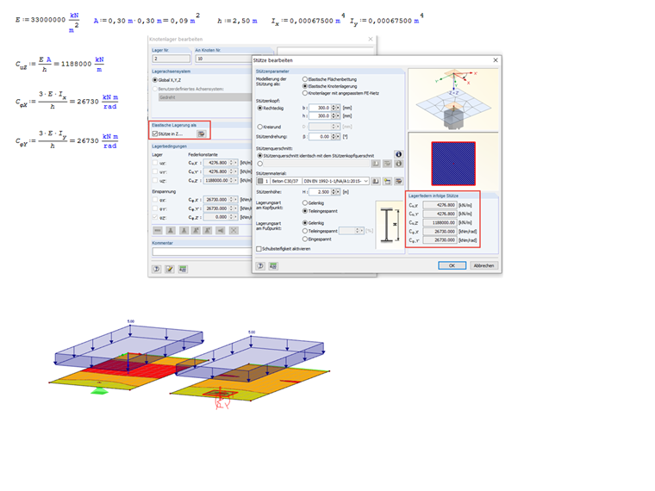Screen dimensions: 655x491
Task: Select Stützenquerschnitt identisch mit Stützenkopfquerschnitt option
Action: point(315,155)
